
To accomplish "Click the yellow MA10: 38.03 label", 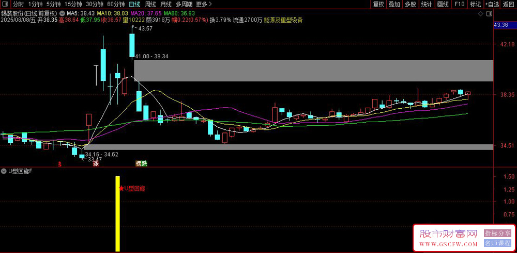I will click(112, 14).
